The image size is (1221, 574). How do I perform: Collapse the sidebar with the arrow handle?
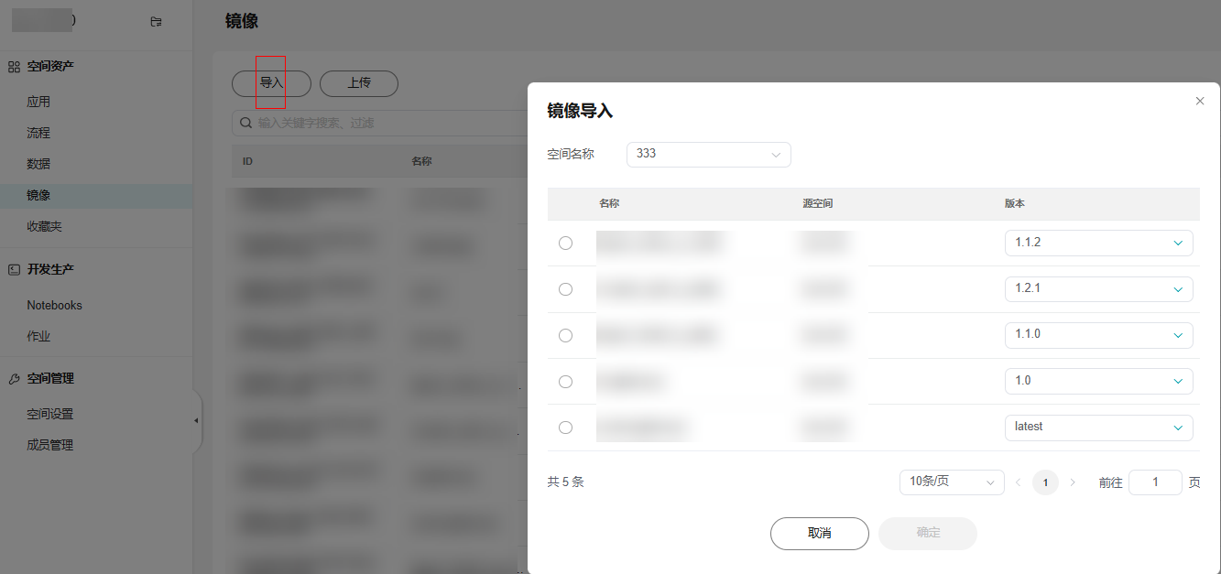coord(196,420)
